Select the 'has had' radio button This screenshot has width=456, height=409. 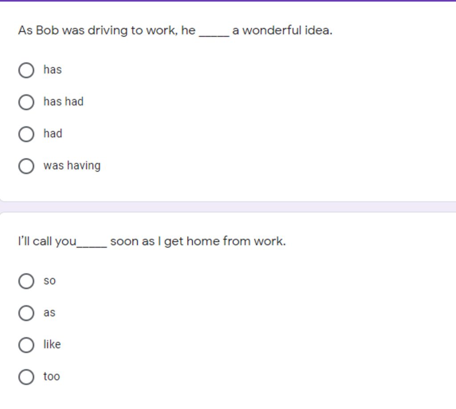[26, 102]
